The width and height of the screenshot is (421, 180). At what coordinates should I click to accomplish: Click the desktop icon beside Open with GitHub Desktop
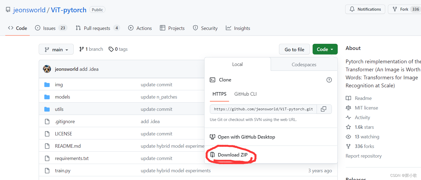point(213,137)
